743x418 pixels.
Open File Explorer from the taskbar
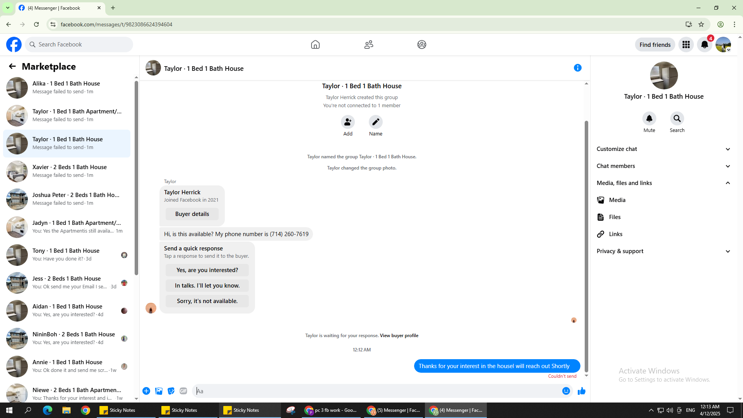(67, 410)
